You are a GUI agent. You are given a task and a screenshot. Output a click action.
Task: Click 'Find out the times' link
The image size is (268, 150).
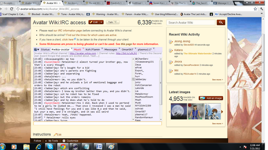tap(91, 35)
